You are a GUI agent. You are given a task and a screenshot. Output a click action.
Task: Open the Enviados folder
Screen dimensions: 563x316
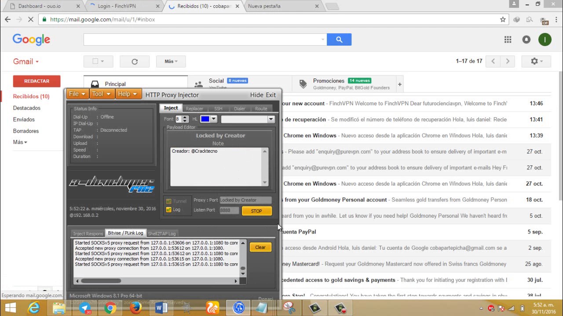pyautogui.click(x=24, y=119)
